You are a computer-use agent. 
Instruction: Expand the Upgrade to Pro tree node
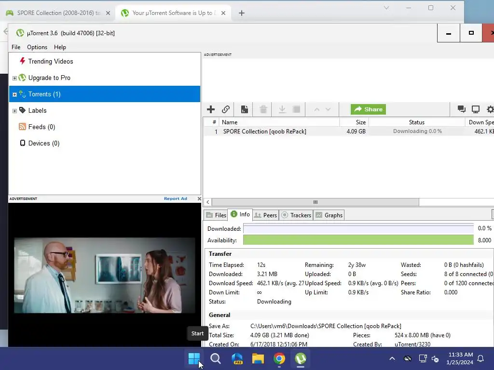(x=14, y=78)
